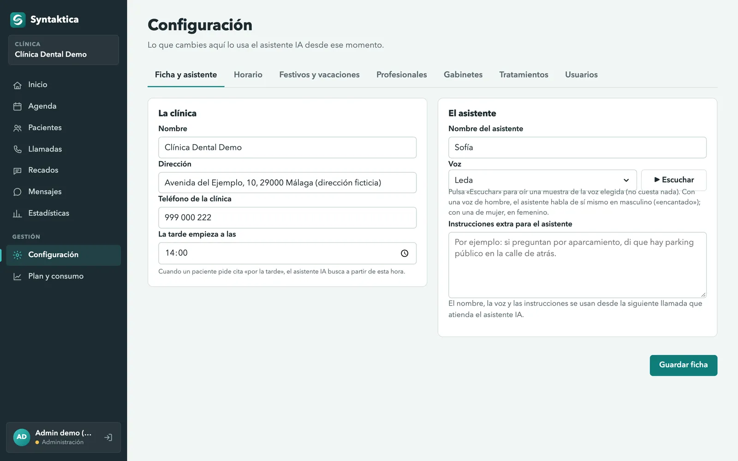Click the Pacientes people icon
Image resolution: width=738 pixels, height=461 pixels.
[x=18, y=128]
